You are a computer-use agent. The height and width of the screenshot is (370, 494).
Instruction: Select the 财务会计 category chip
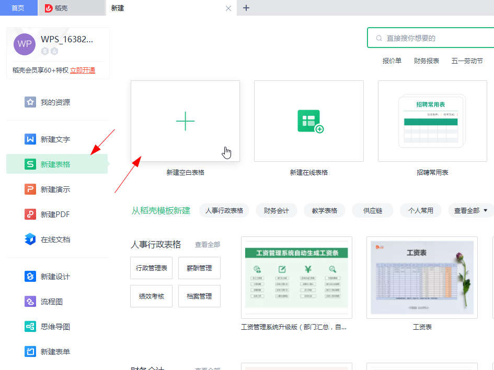pyautogui.click(x=277, y=211)
